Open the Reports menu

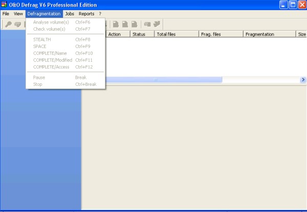pos(86,14)
